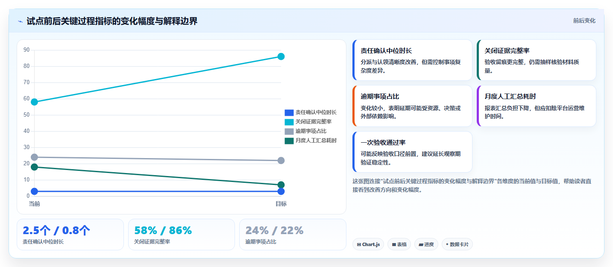This screenshot has height=267, width=613.
Task: Open the 一次验收通过率 explanation card
Action: pyautogui.click(x=412, y=152)
